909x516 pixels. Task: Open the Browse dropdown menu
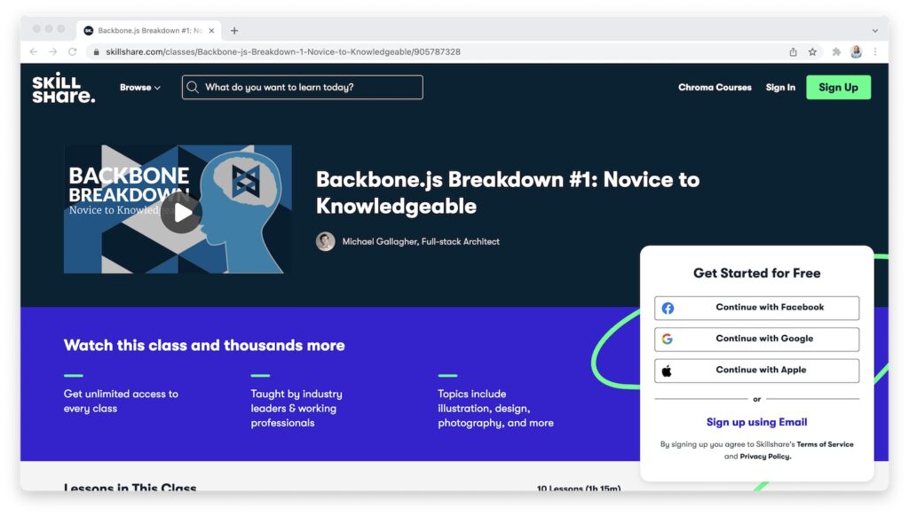139,88
